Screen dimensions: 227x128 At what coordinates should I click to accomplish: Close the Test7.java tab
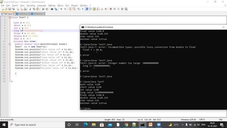tap(13, 14)
